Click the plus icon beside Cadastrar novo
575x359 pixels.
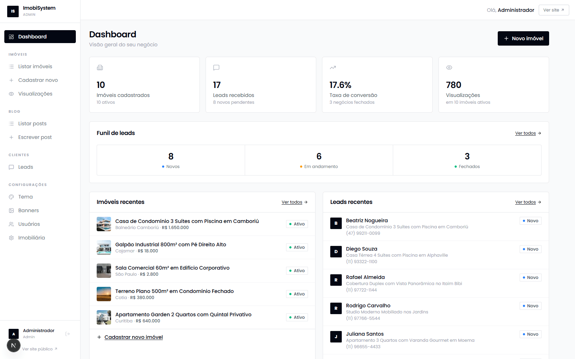point(11,80)
